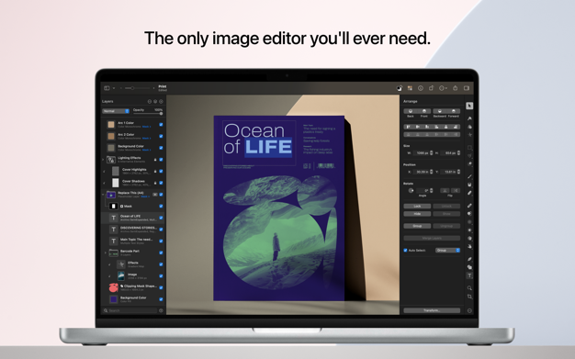Open the colors circle icon in top toolbar
Screen dimensions: 575x359
pos(400,88)
